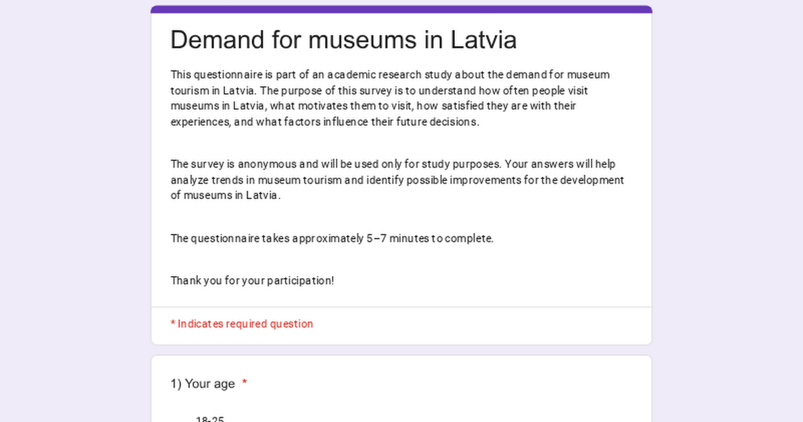Click the "Demand for museums in Latvia" title
Viewport: 803px width, 422px height.
tap(343, 40)
